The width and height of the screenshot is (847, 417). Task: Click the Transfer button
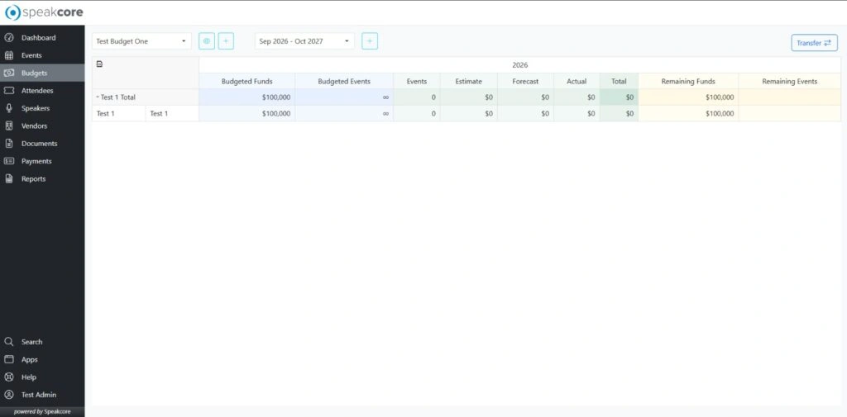click(814, 43)
